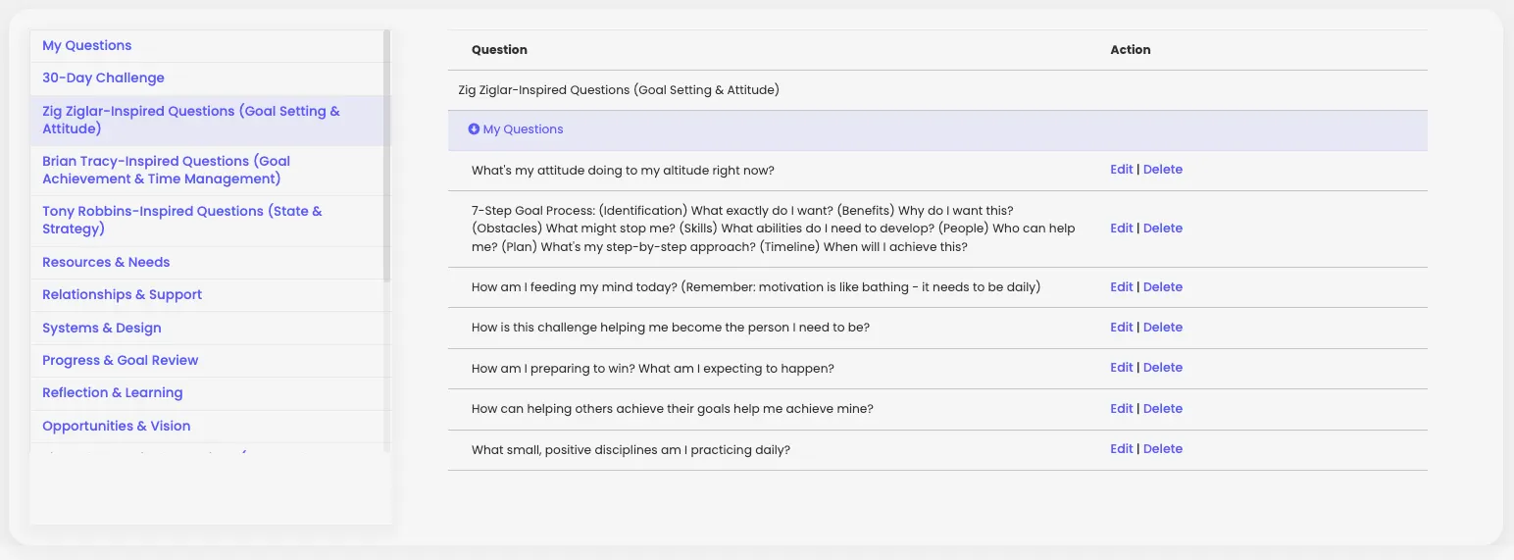Edit the attitude and altitude question
This screenshot has height=560, width=1514.
1121,170
